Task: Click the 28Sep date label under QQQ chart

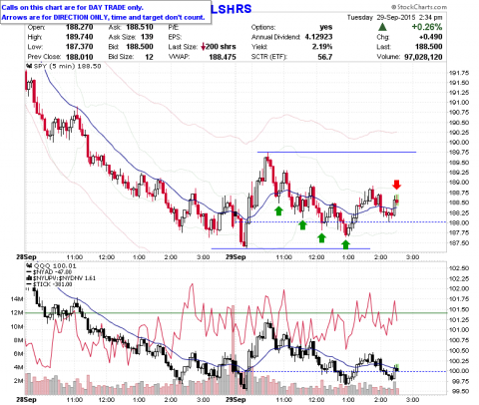Action: [26, 399]
